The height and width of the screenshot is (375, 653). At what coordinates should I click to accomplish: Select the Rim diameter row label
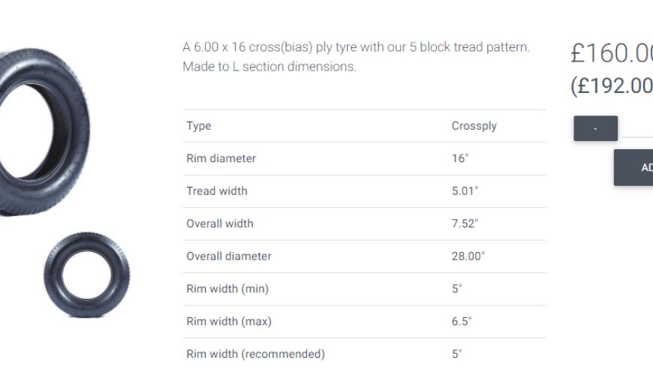(x=221, y=158)
